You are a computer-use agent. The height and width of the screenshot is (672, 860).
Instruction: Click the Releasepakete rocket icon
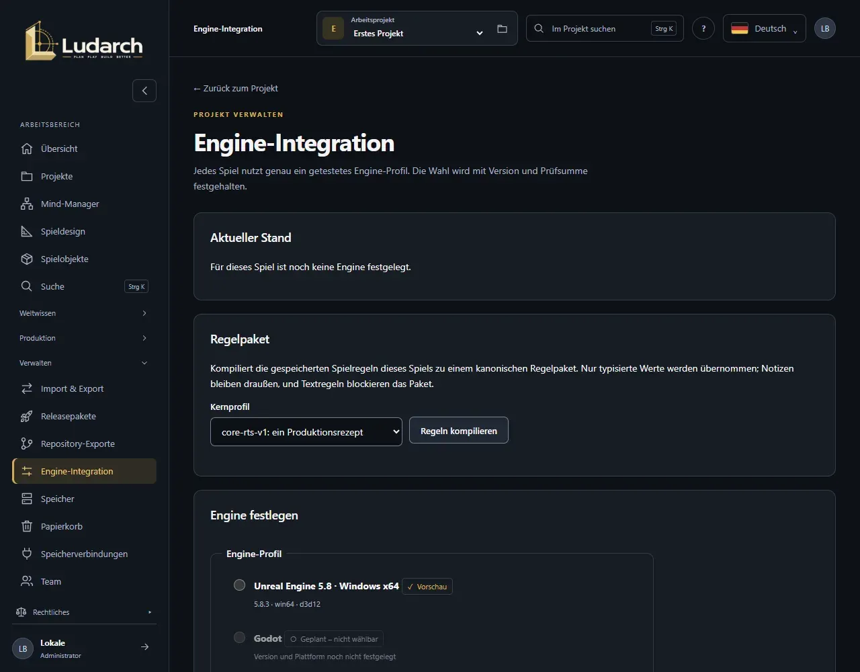click(27, 416)
